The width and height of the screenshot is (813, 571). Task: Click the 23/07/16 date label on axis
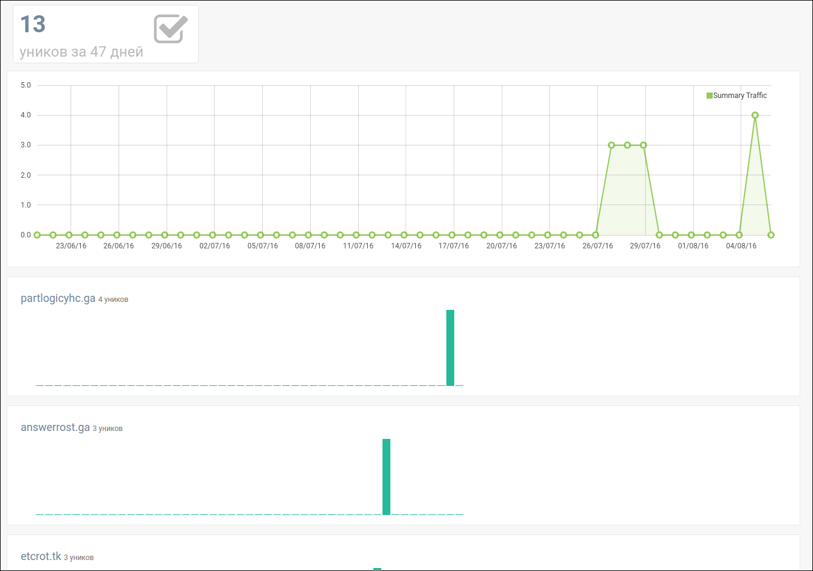550,246
